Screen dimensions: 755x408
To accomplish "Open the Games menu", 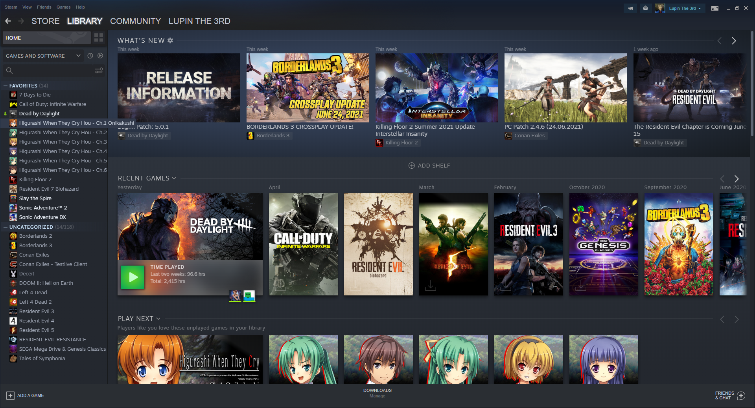I will click(63, 7).
